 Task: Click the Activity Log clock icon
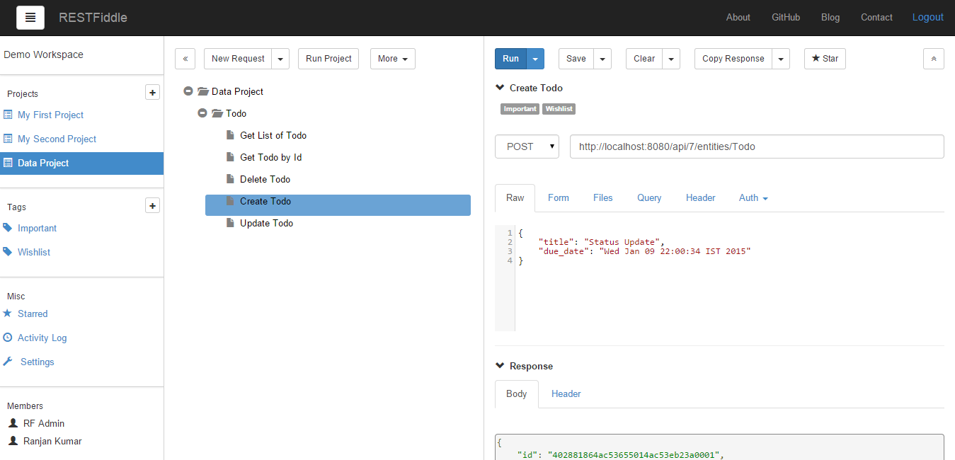click(8, 338)
